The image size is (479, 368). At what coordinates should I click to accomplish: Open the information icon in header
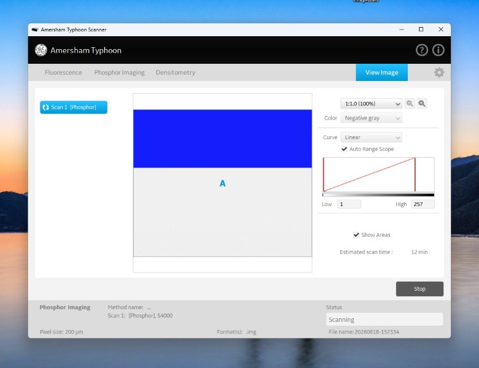coord(438,50)
